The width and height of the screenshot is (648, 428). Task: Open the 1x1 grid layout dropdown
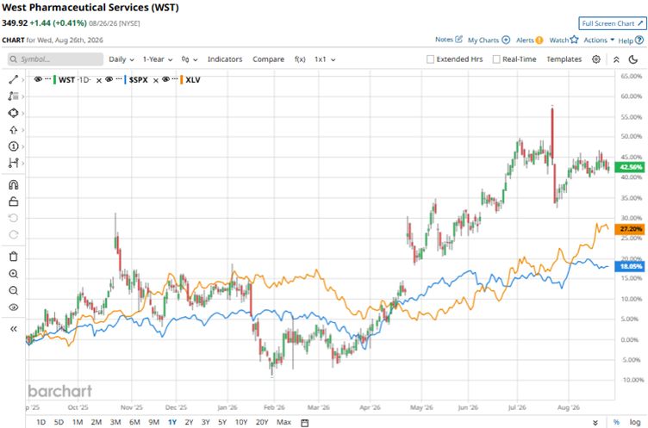pos(325,59)
